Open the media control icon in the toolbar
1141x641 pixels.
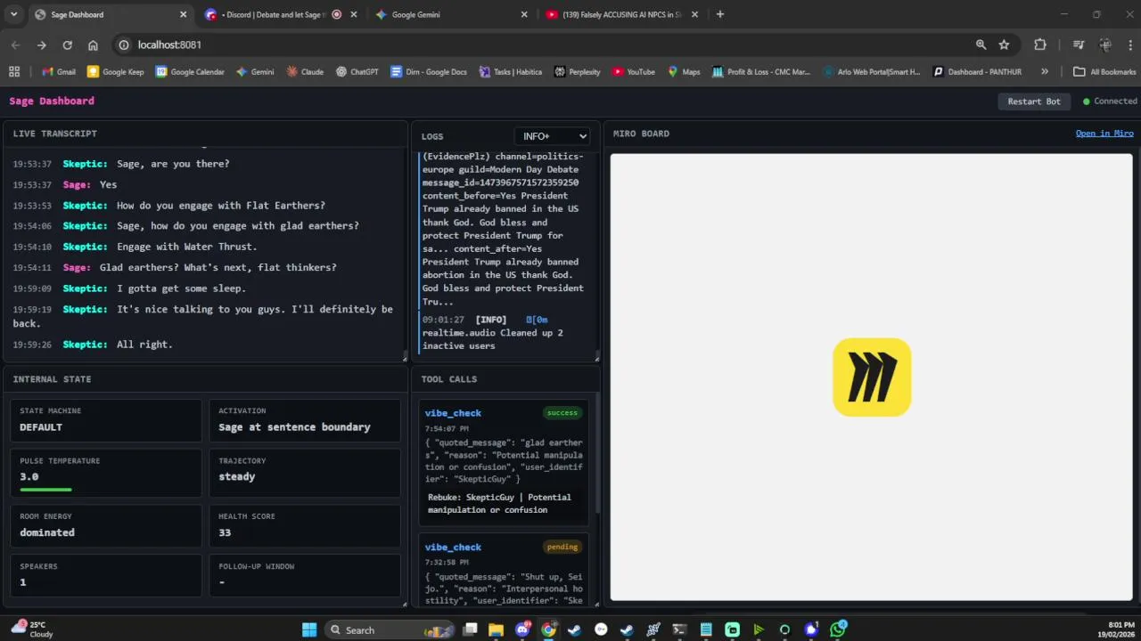(x=1079, y=45)
